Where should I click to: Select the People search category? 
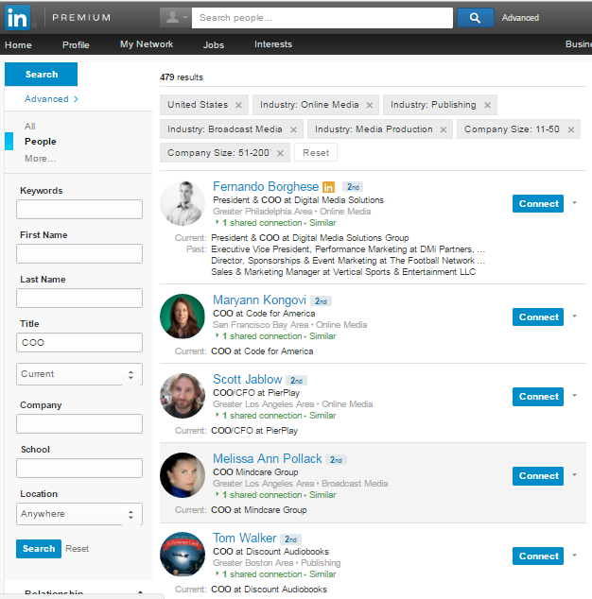(40, 142)
